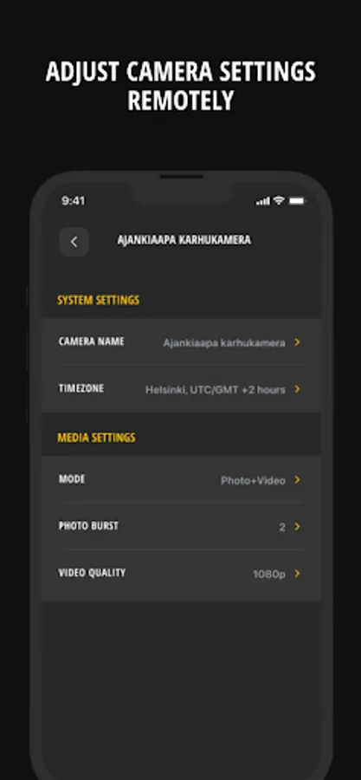Tap the 9:41 clock in status bar
Viewport: 361px width, 780px height.
coord(74,200)
